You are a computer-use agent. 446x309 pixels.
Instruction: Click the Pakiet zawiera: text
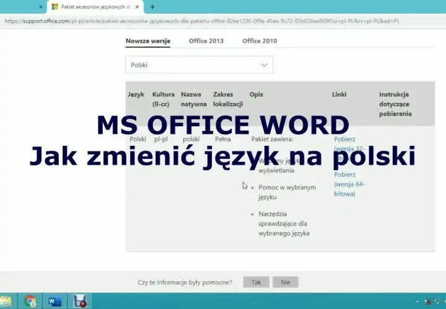[272, 139]
